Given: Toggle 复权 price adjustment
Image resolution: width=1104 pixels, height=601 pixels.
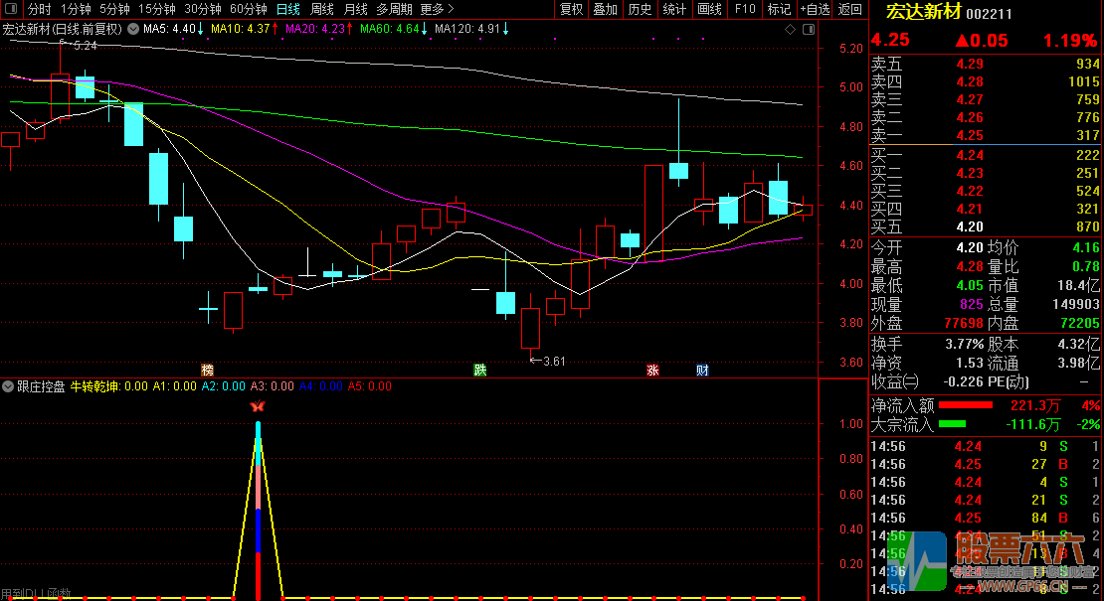Looking at the screenshot, I should pos(572,9).
